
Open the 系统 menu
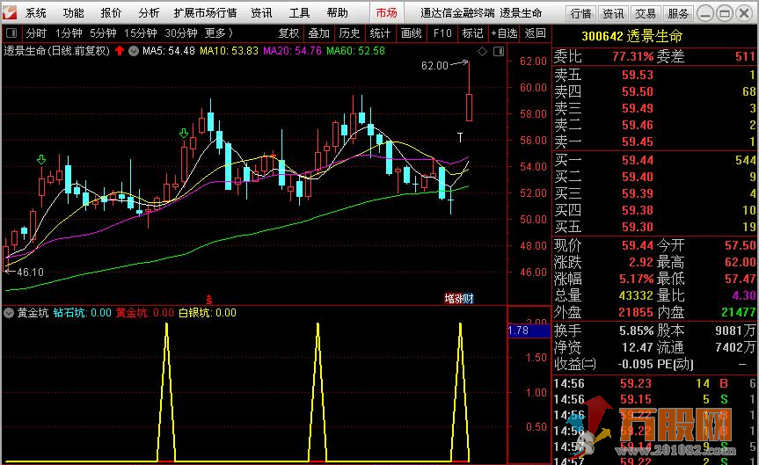pos(35,13)
